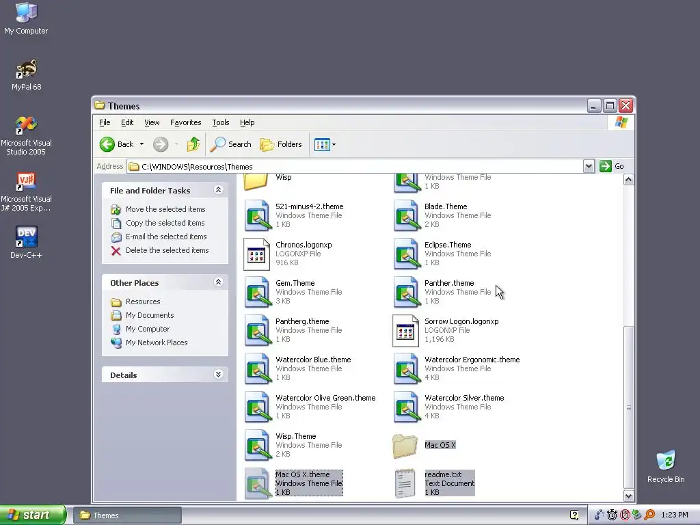Click the help question mark tray icon

coord(574,515)
